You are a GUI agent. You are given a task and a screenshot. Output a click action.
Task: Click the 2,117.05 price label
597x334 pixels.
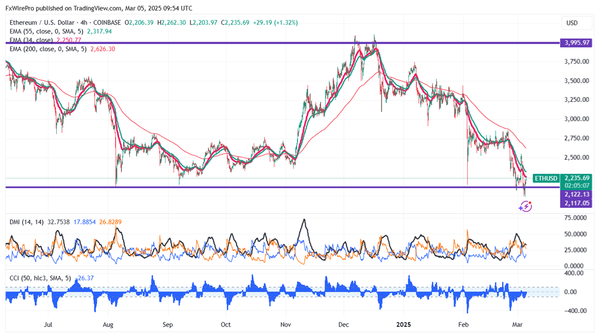tap(577, 203)
